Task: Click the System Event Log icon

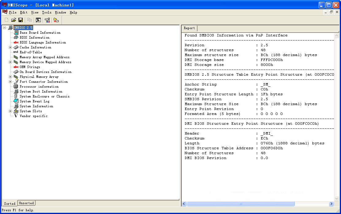Action: click(x=16, y=101)
